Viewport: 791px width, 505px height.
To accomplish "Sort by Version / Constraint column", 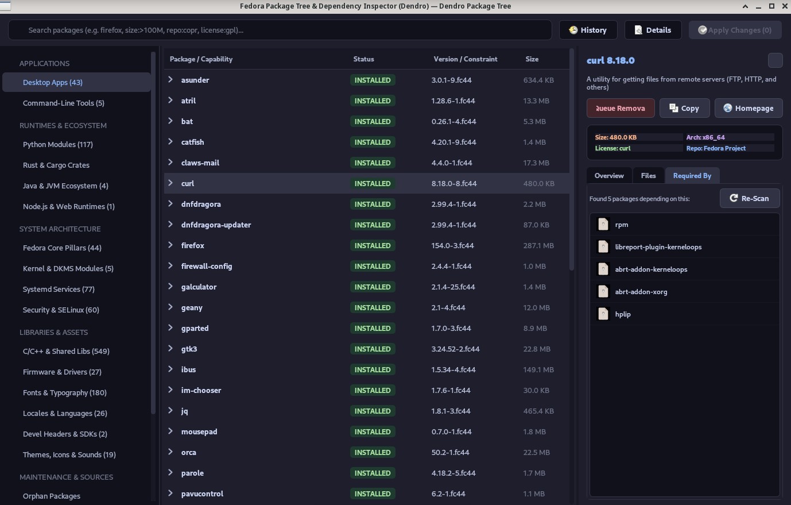I will (466, 59).
